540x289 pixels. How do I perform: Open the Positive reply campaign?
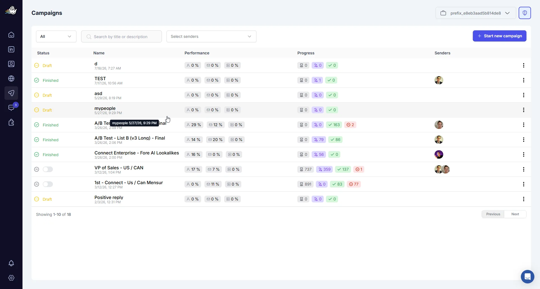click(109, 197)
